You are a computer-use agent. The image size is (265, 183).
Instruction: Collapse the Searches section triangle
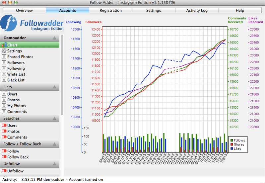tap(54, 118)
